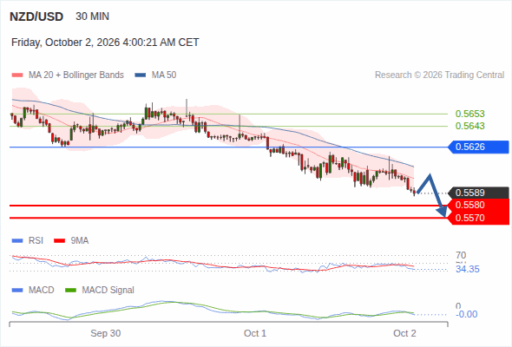Click the black 0.5589 current price tag

click(x=478, y=193)
